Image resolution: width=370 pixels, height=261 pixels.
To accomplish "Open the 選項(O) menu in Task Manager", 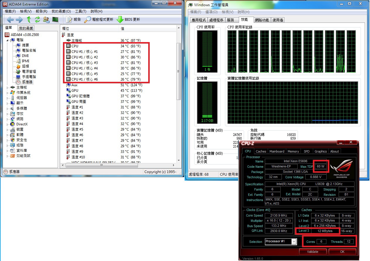I will click(212, 12).
